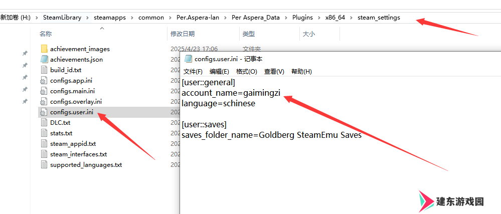Click the [user::general] line in Notepad
The height and width of the screenshot is (214, 501).
click(208, 82)
